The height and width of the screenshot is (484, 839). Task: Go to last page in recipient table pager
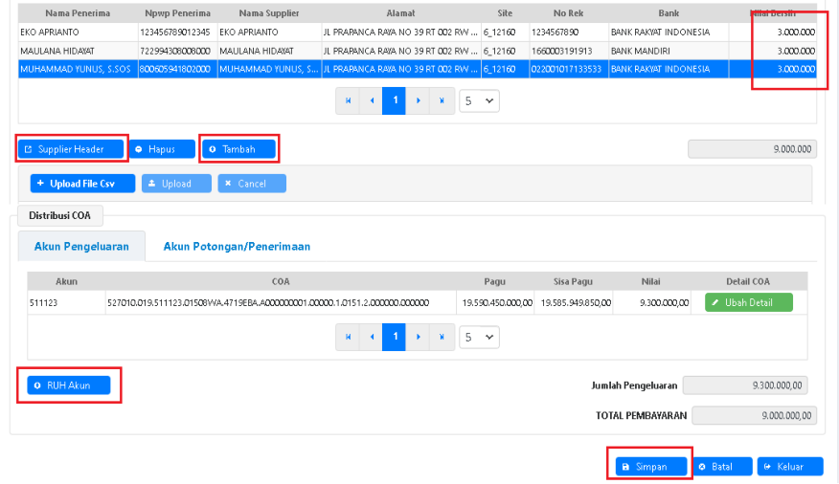(x=441, y=100)
